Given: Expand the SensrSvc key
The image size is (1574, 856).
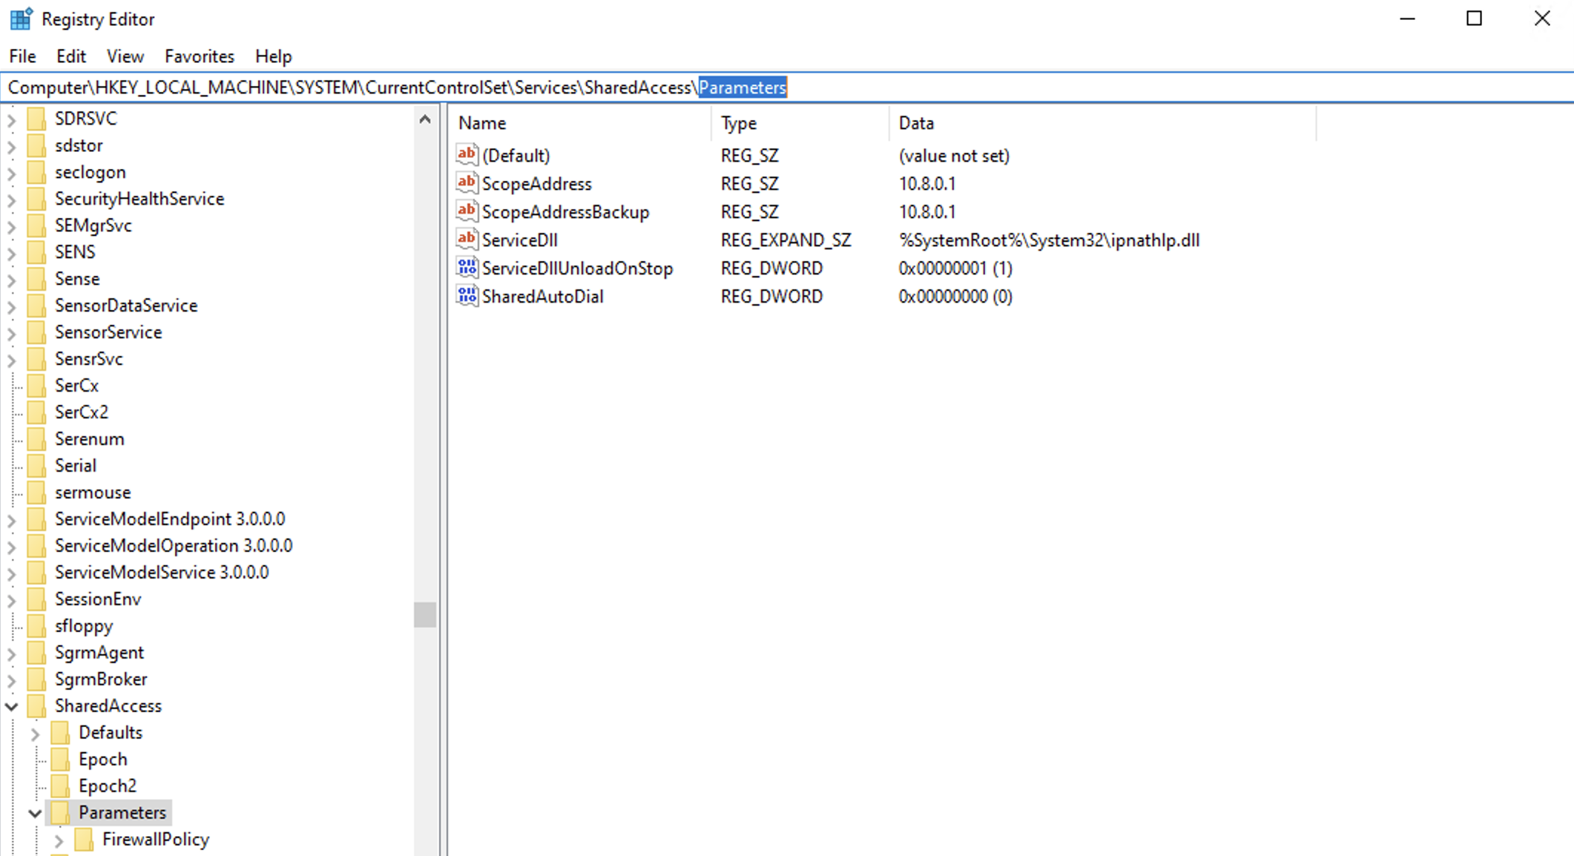Looking at the screenshot, I should coord(12,360).
